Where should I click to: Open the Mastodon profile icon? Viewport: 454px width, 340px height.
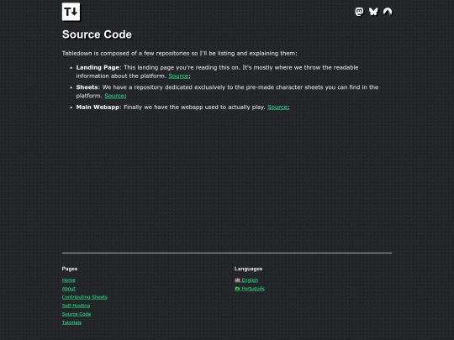[359, 12]
